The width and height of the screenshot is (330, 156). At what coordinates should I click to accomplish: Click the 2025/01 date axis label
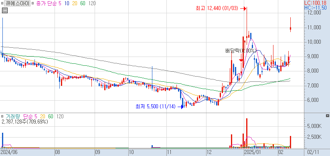tap(253, 152)
